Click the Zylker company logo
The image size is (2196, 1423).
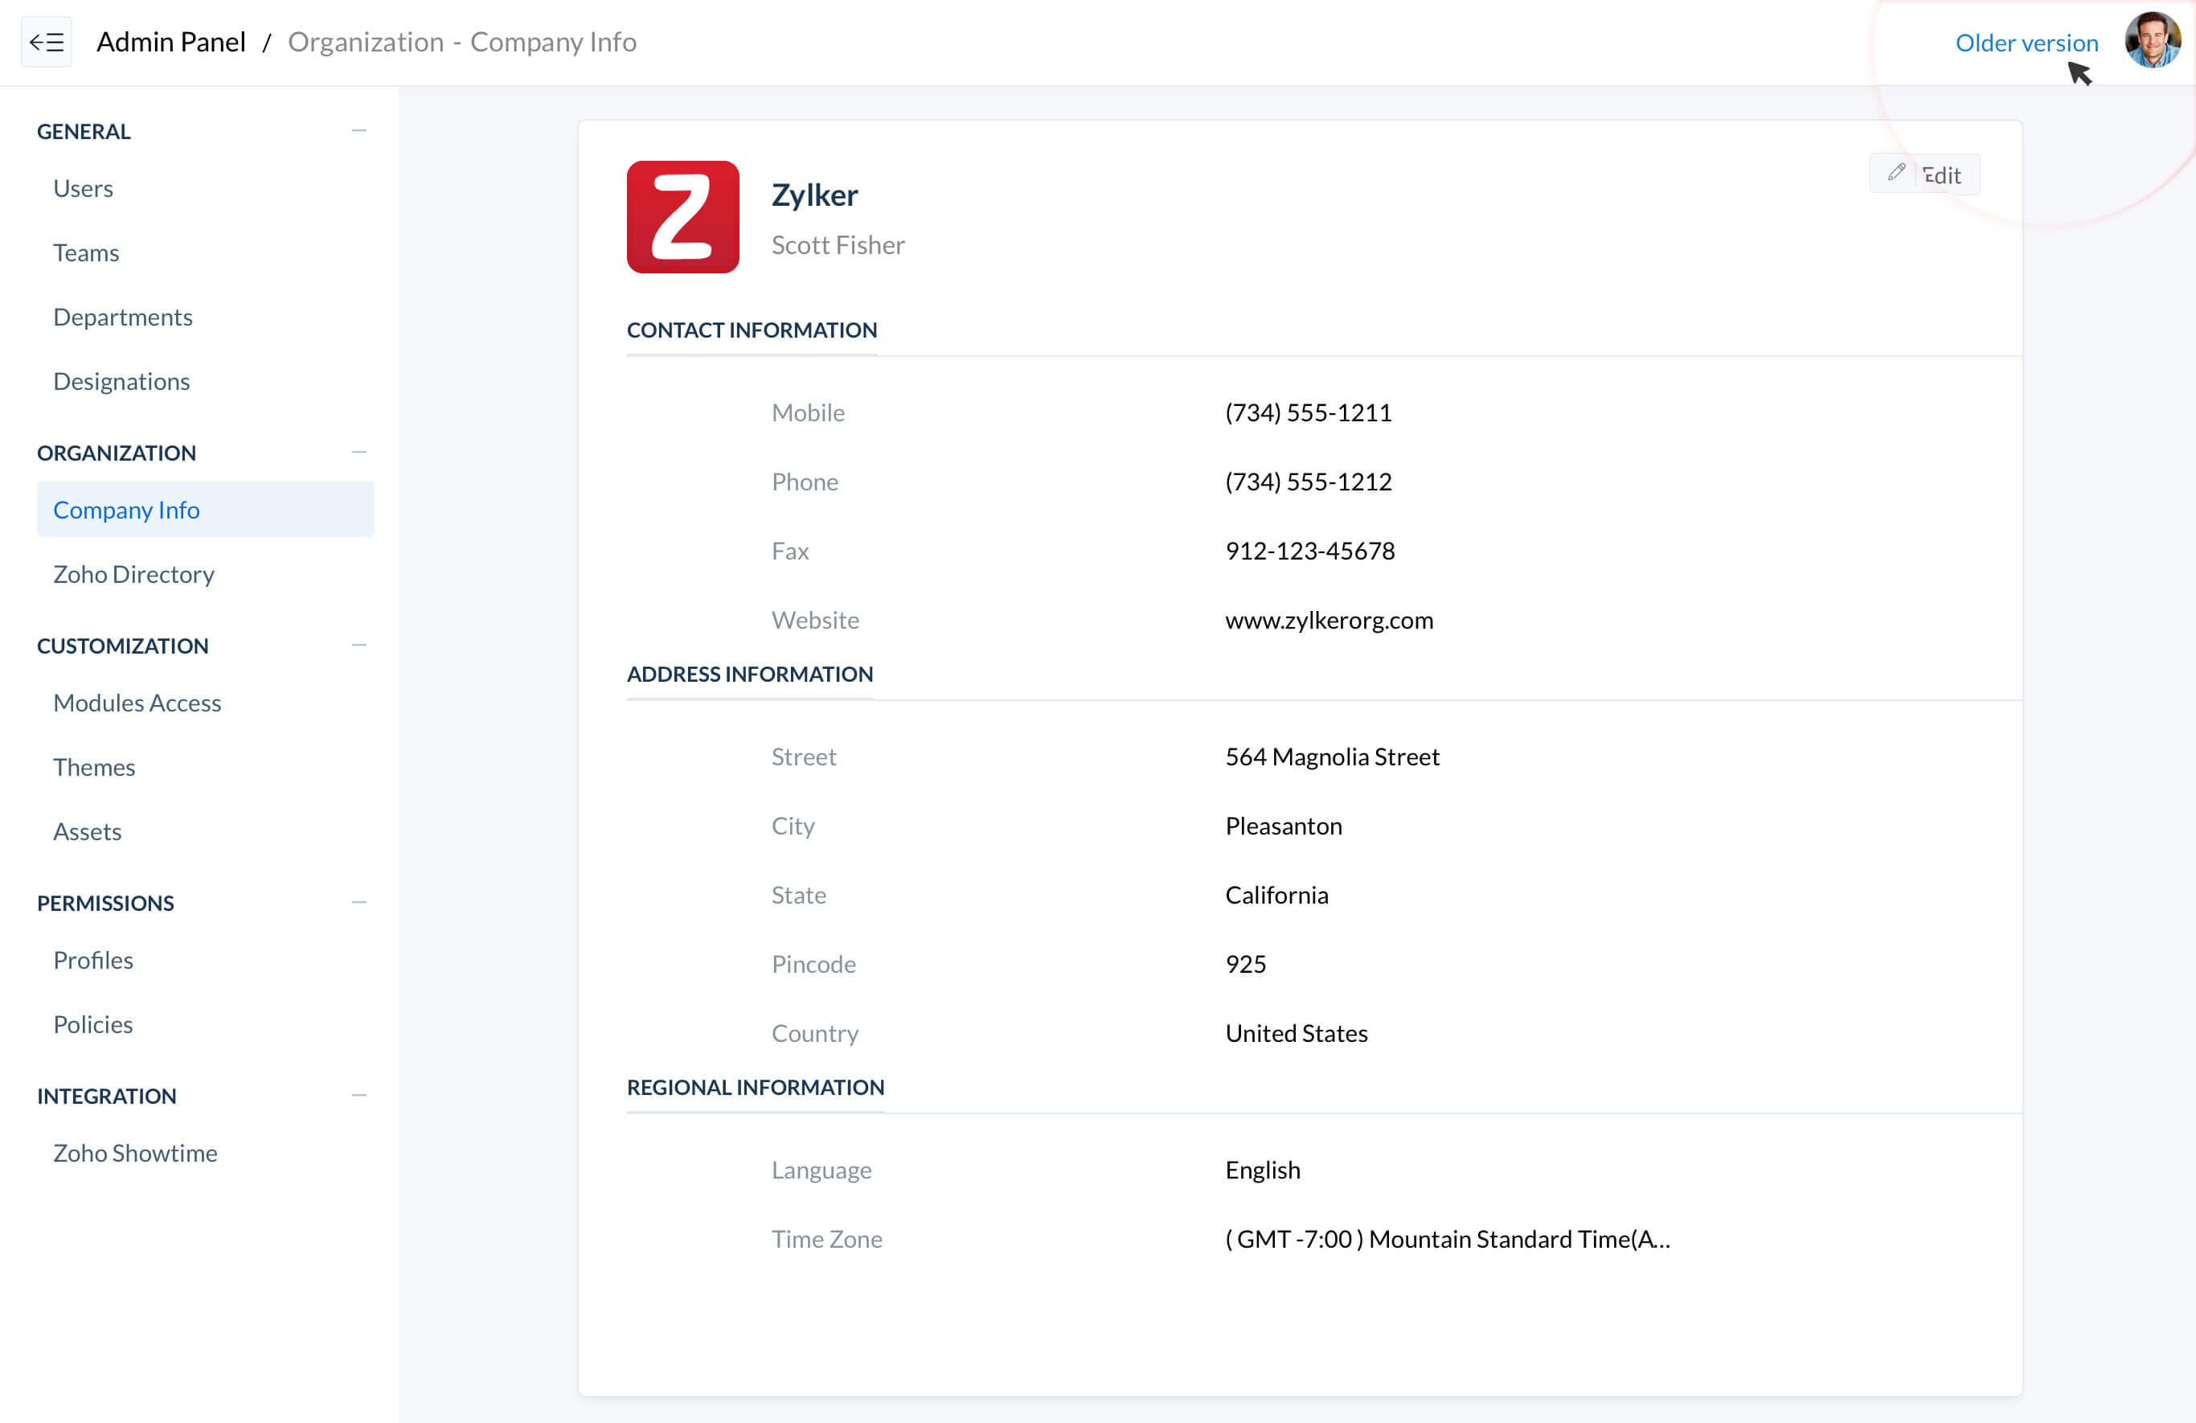coord(682,217)
